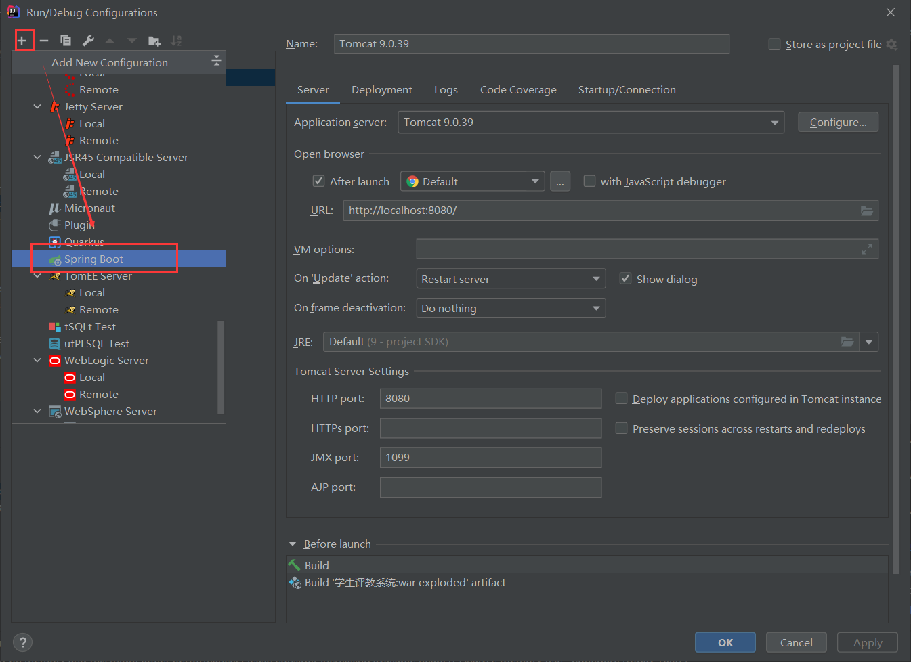Toggle Store as project file checkbox
The width and height of the screenshot is (911, 662).
pyautogui.click(x=774, y=44)
